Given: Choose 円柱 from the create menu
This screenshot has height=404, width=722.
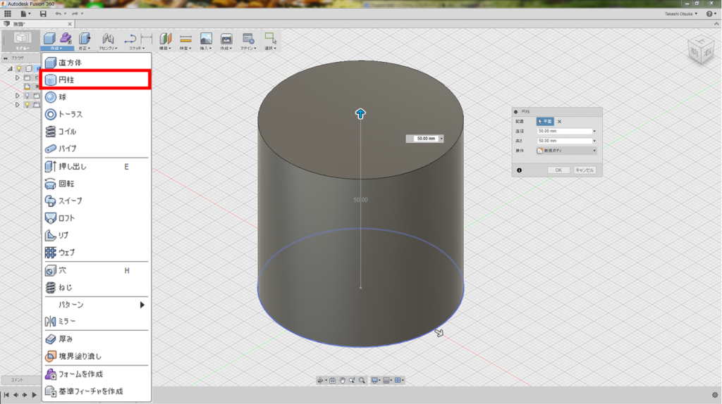Looking at the screenshot, I should (x=97, y=80).
